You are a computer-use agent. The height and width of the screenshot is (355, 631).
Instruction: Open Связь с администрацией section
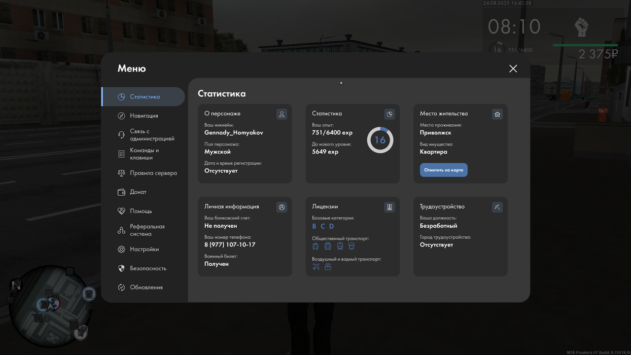(x=143, y=135)
